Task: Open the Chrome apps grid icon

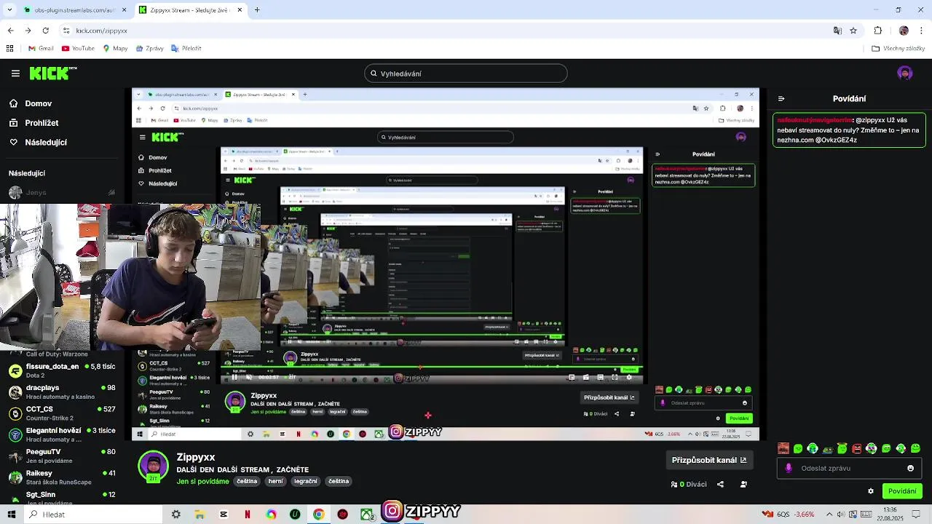Action: (9, 48)
